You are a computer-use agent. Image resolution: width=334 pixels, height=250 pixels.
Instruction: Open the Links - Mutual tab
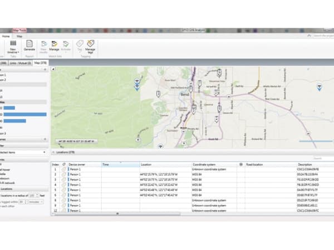coord(21,63)
